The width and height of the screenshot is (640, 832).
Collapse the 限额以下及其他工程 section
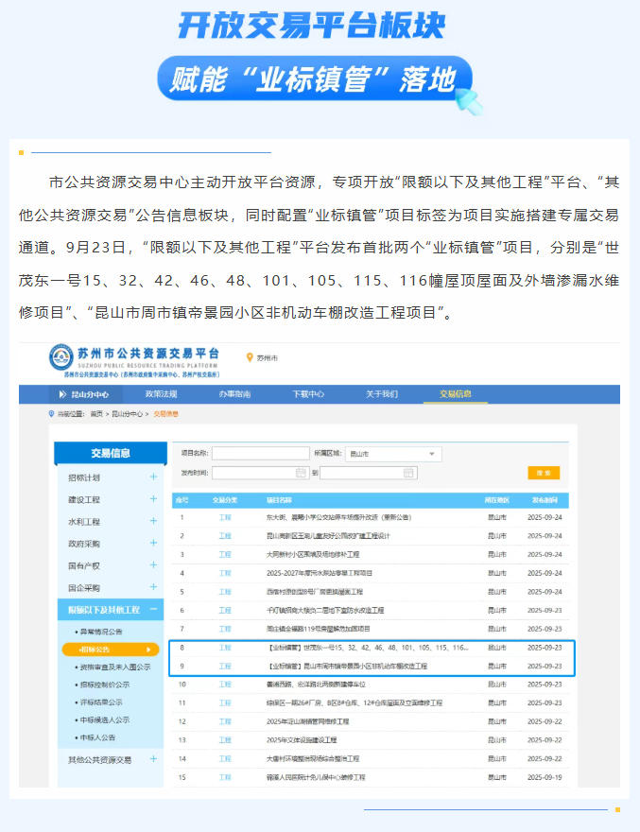(153, 610)
